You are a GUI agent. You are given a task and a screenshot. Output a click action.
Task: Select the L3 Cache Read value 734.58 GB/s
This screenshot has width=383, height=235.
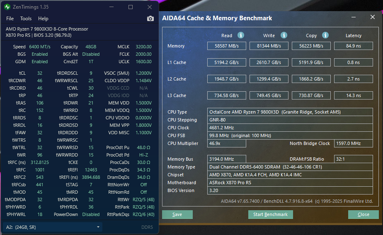point(227,95)
